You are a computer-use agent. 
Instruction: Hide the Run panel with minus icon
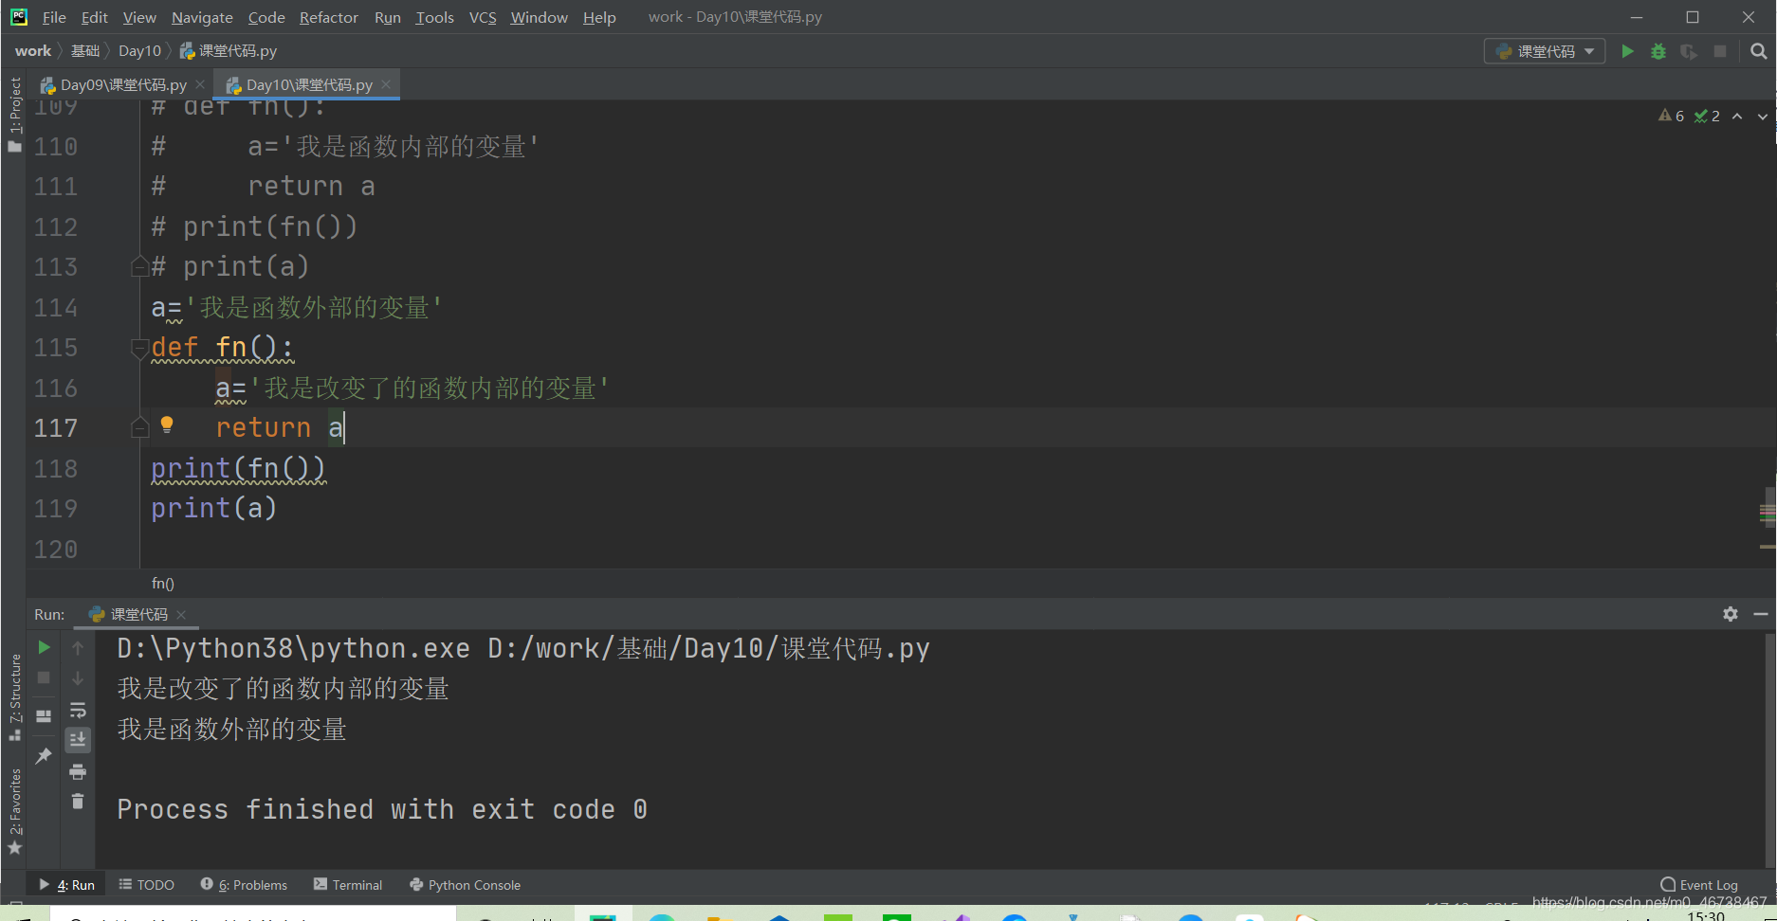1761,614
